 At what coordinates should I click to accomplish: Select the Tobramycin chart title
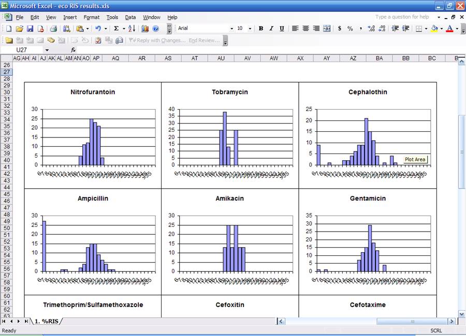click(x=230, y=92)
